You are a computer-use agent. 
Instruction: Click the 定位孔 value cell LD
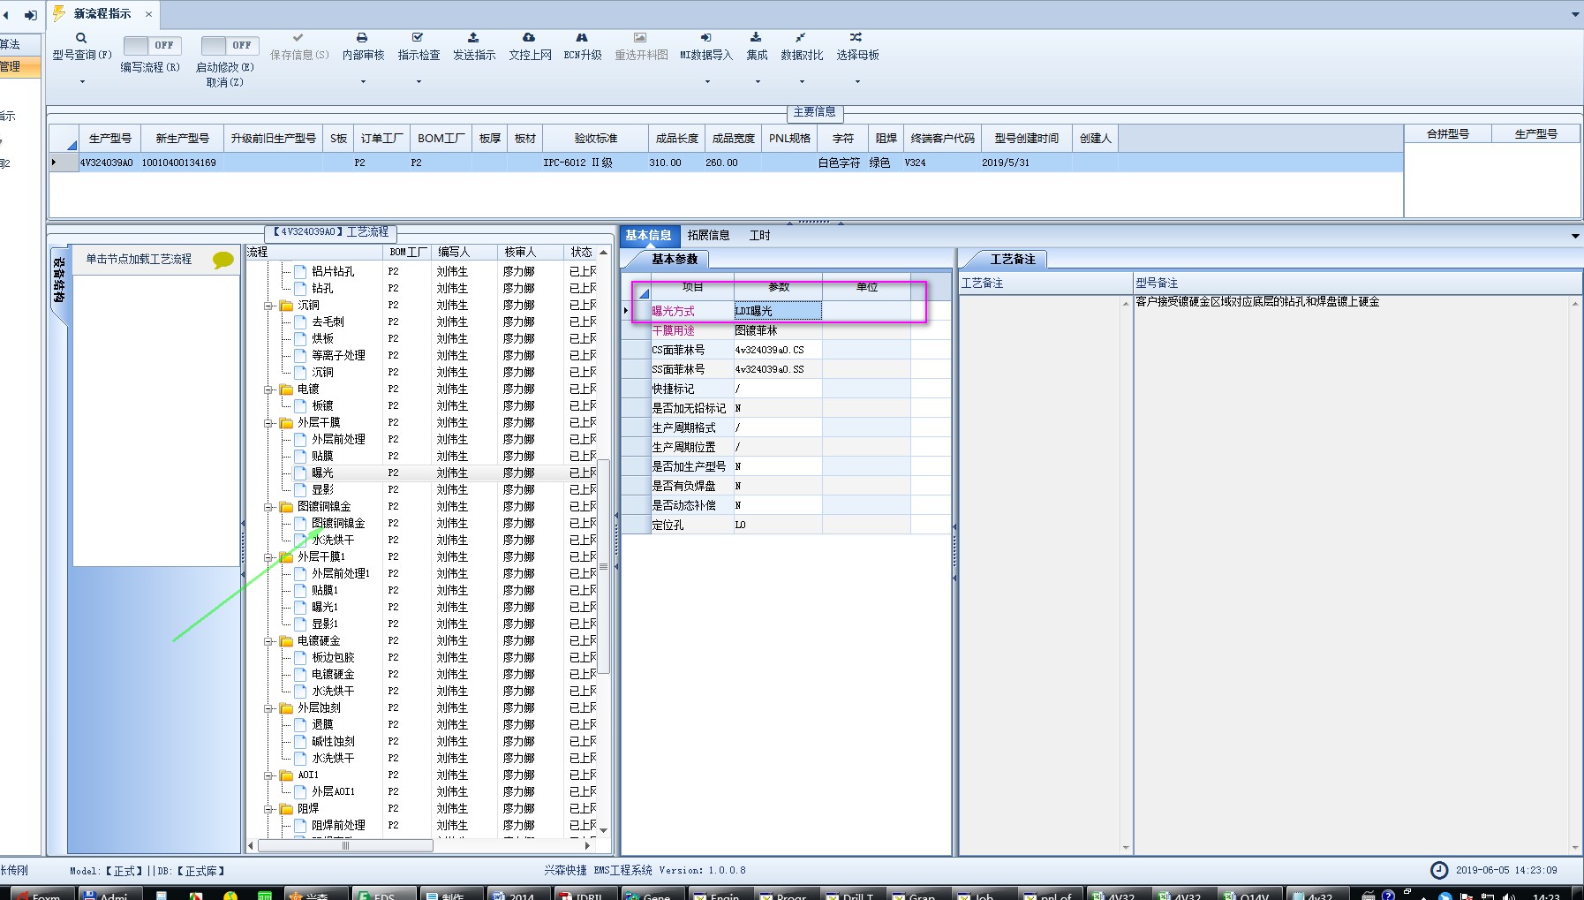click(x=777, y=525)
